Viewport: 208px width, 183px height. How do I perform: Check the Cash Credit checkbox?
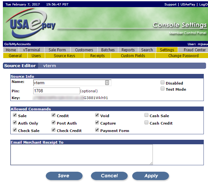(x=146, y=122)
